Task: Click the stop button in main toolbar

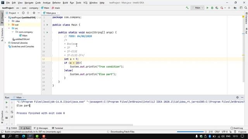Action: coord(229,8)
